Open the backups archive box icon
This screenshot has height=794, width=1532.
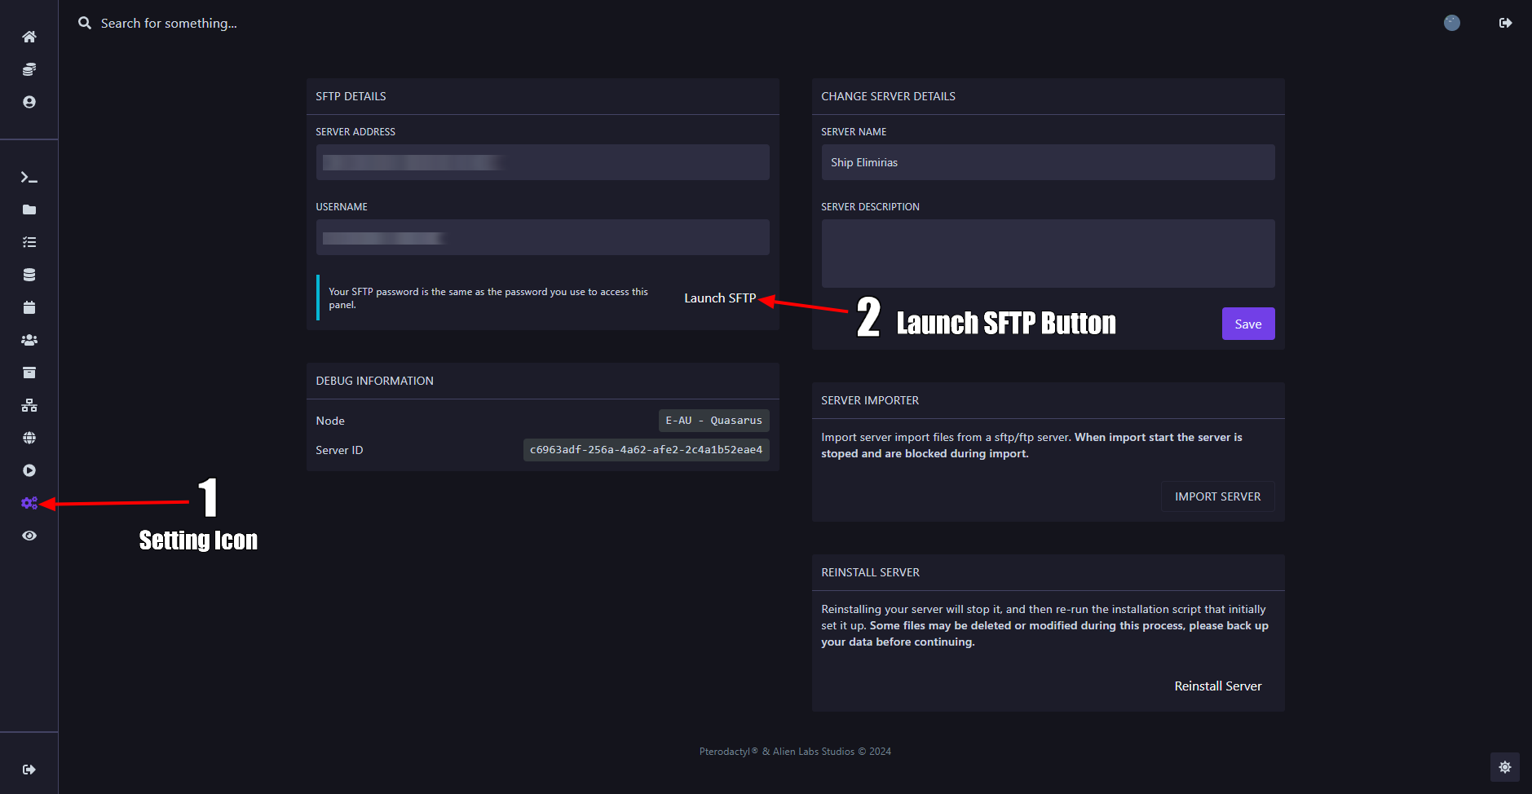(29, 373)
